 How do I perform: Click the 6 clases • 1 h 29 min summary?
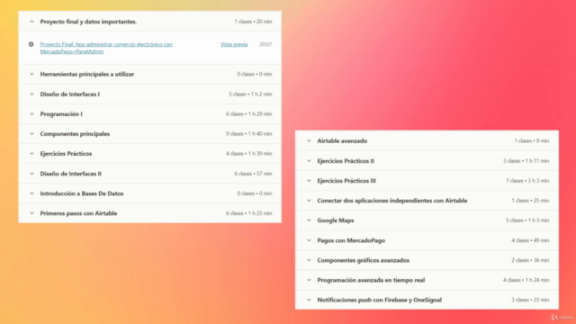pyautogui.click(x=249, y=114)
